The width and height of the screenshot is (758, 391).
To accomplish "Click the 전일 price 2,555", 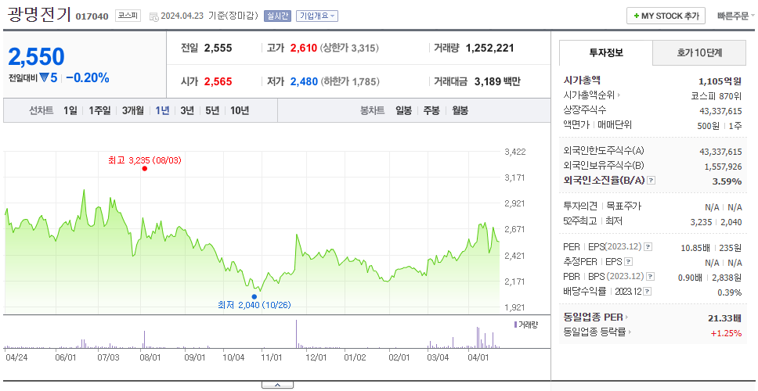I will point(218,48).
